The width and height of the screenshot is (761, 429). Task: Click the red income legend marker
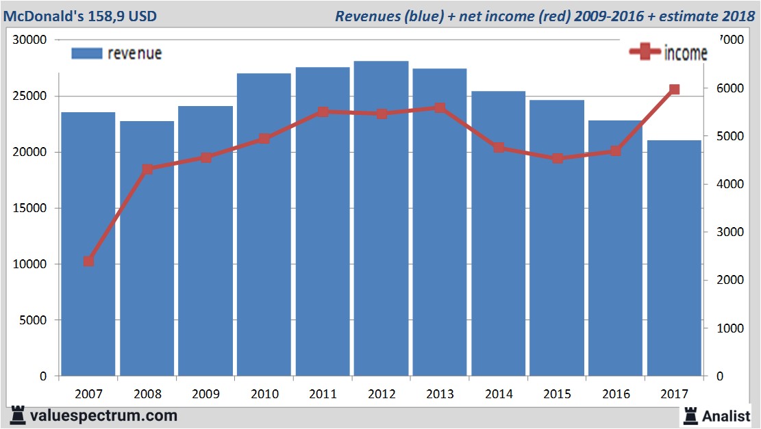[645, 51]
